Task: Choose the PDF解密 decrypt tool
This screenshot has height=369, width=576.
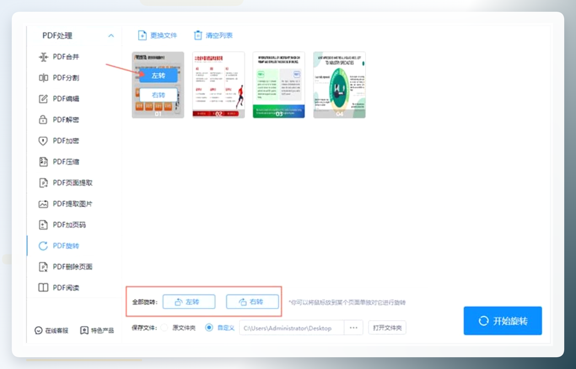Action: (59, 120)
